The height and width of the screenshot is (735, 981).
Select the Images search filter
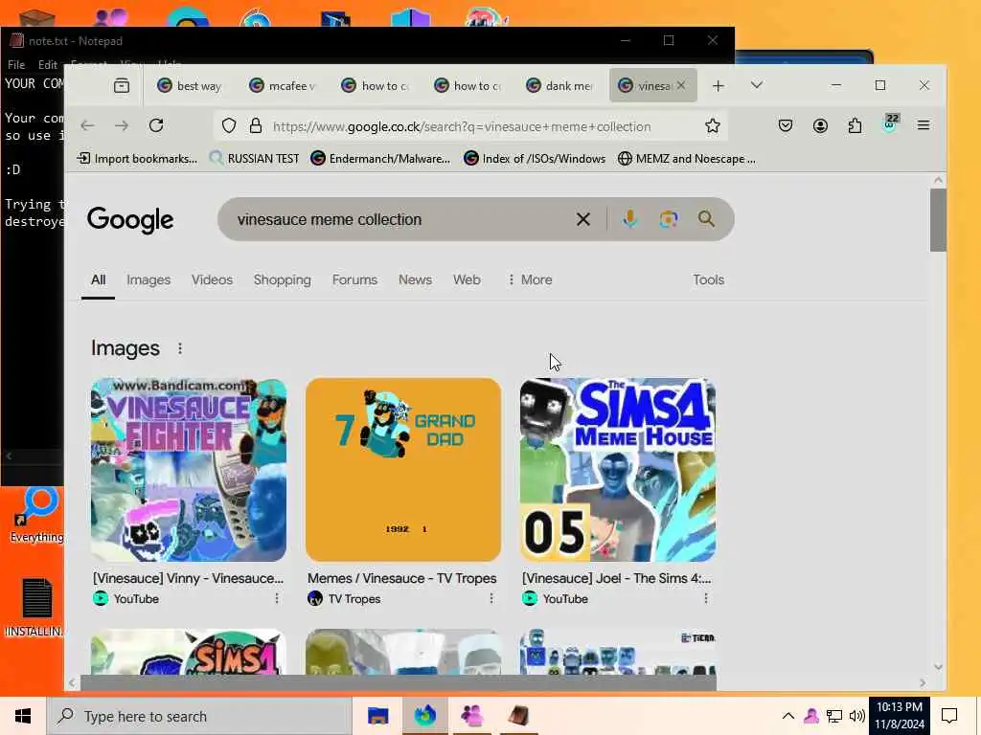click(148, 280)
